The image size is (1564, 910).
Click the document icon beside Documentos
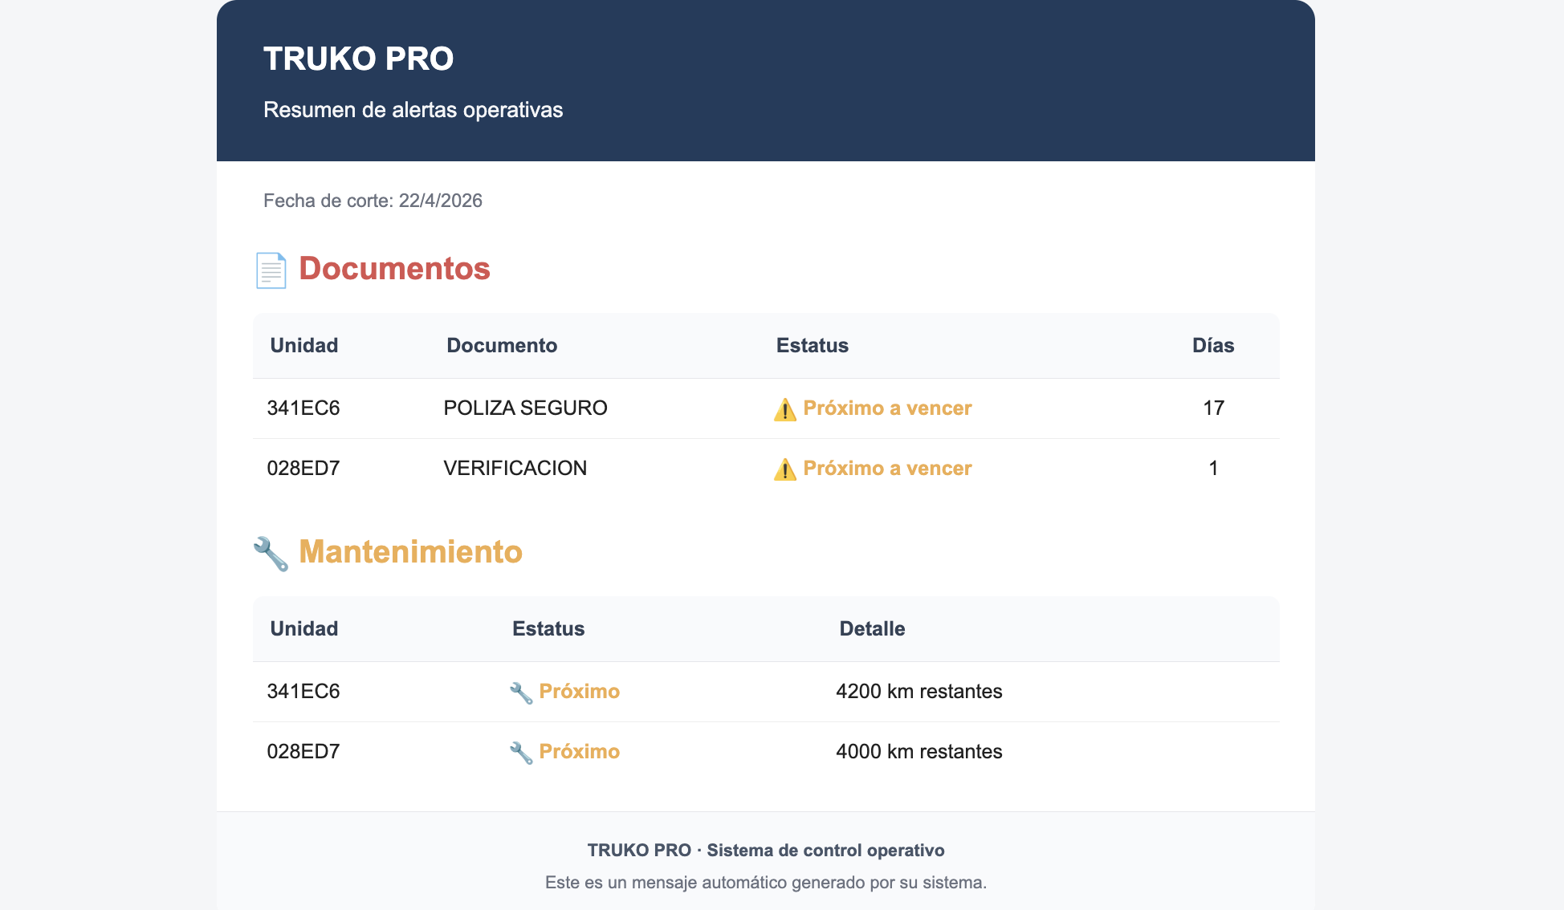271,270
